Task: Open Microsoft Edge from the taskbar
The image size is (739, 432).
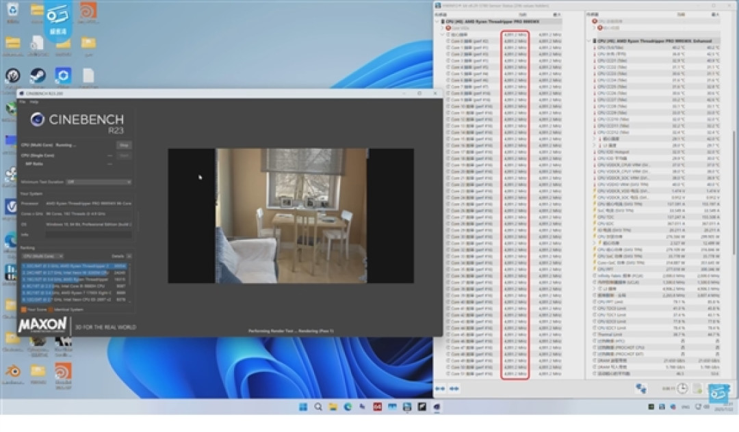Action: point(348,407)
